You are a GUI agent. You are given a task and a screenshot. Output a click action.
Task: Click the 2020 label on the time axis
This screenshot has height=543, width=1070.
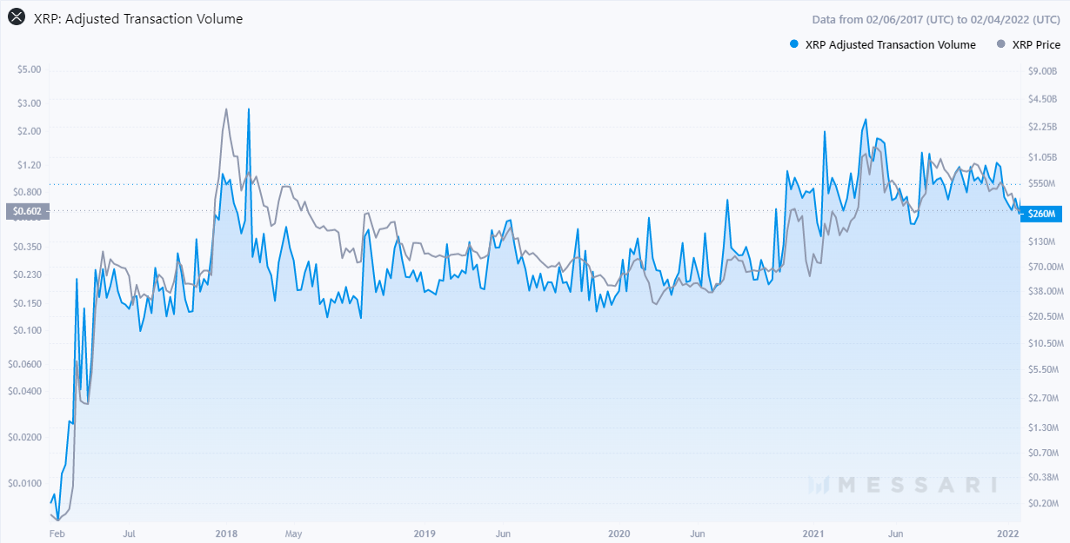(619, 533)
